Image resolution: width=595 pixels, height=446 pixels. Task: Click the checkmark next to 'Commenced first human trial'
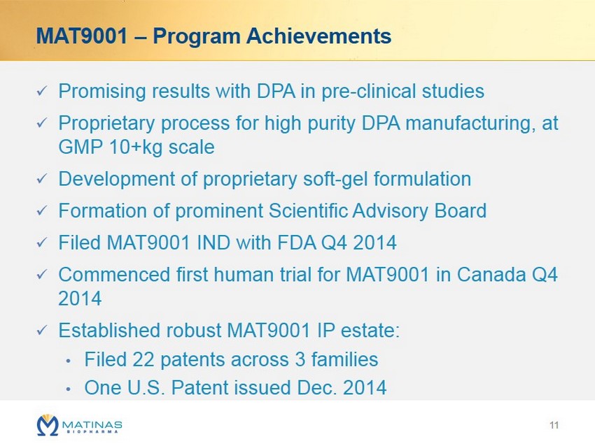pos(42,275)
